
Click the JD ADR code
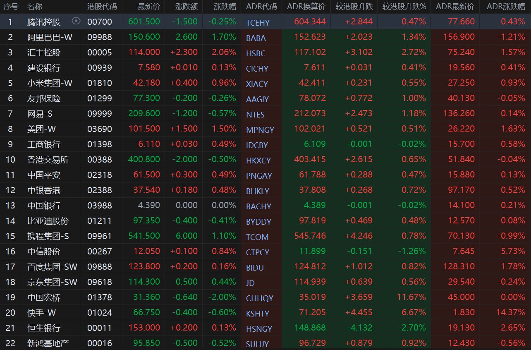(250, 283)
